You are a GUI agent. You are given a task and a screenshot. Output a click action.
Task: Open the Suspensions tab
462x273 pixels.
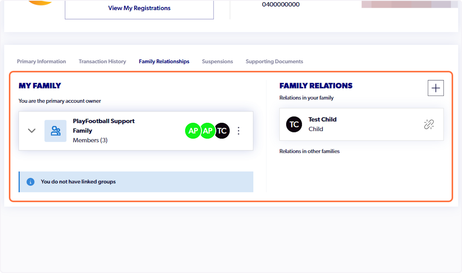coord(217,61)
